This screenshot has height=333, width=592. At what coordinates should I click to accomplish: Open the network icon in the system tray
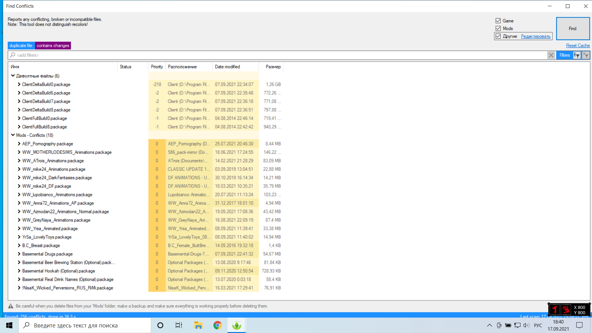click(x=517, y=325)
